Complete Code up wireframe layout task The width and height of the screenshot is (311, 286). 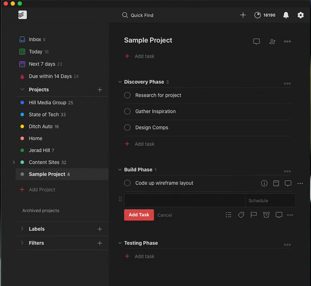(x=128, y=183)
